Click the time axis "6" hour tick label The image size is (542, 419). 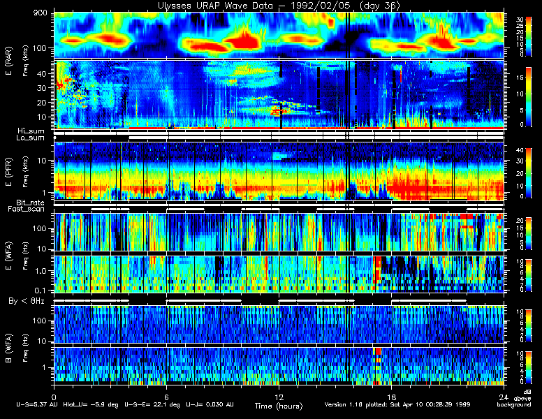tap(166, 397)
